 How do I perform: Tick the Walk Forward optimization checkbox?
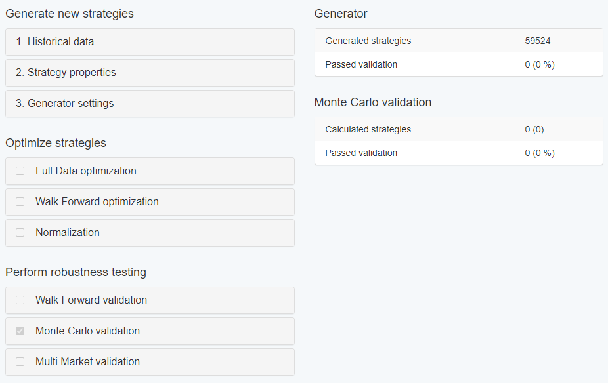tap(20, 202)
